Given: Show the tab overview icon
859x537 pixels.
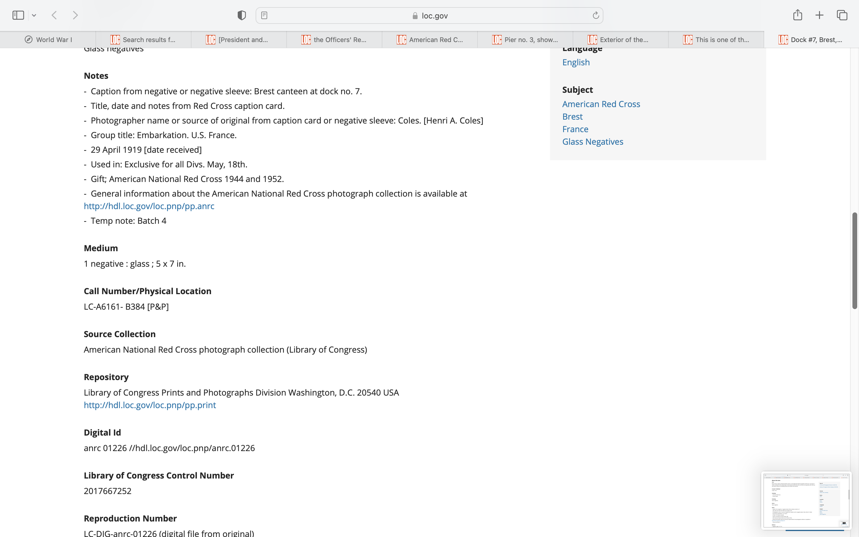Looking at the screenshot, I should (842, 15).
